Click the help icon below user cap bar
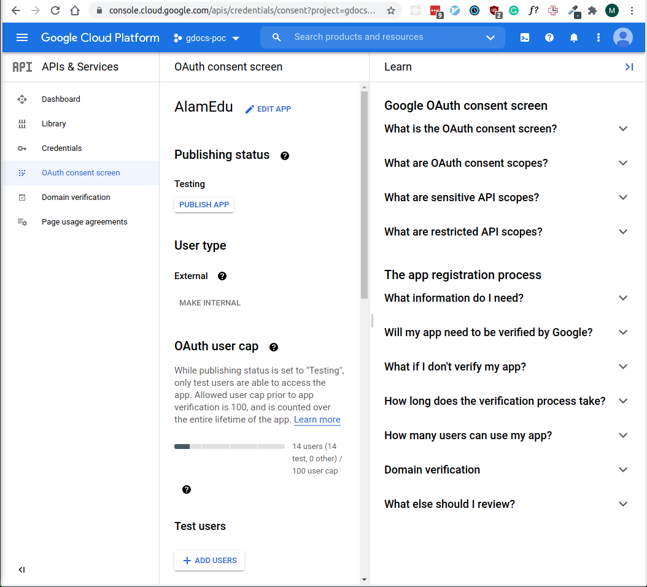 click(187, 489)
